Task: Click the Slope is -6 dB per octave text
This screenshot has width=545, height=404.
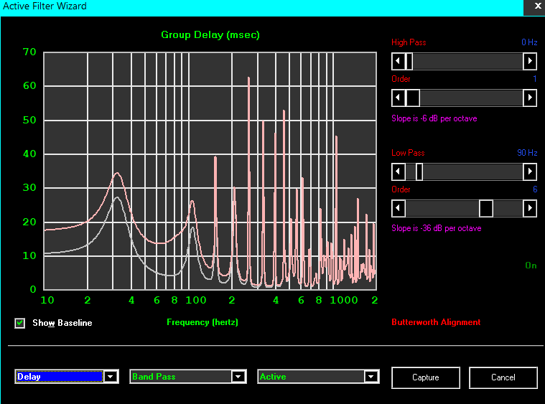Action: 434,118
